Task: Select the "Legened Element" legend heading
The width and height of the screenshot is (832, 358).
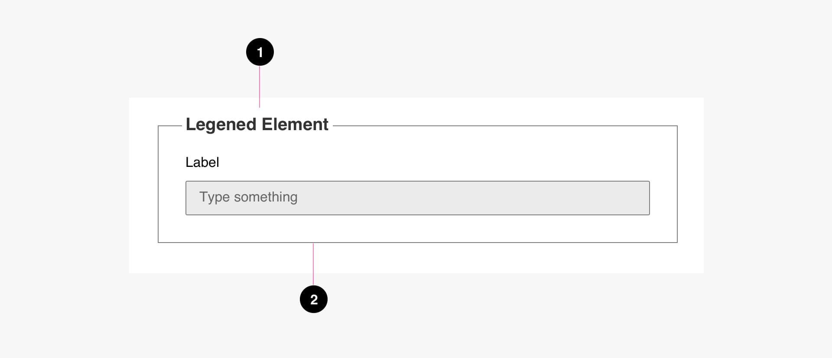Action: point(257,125)
